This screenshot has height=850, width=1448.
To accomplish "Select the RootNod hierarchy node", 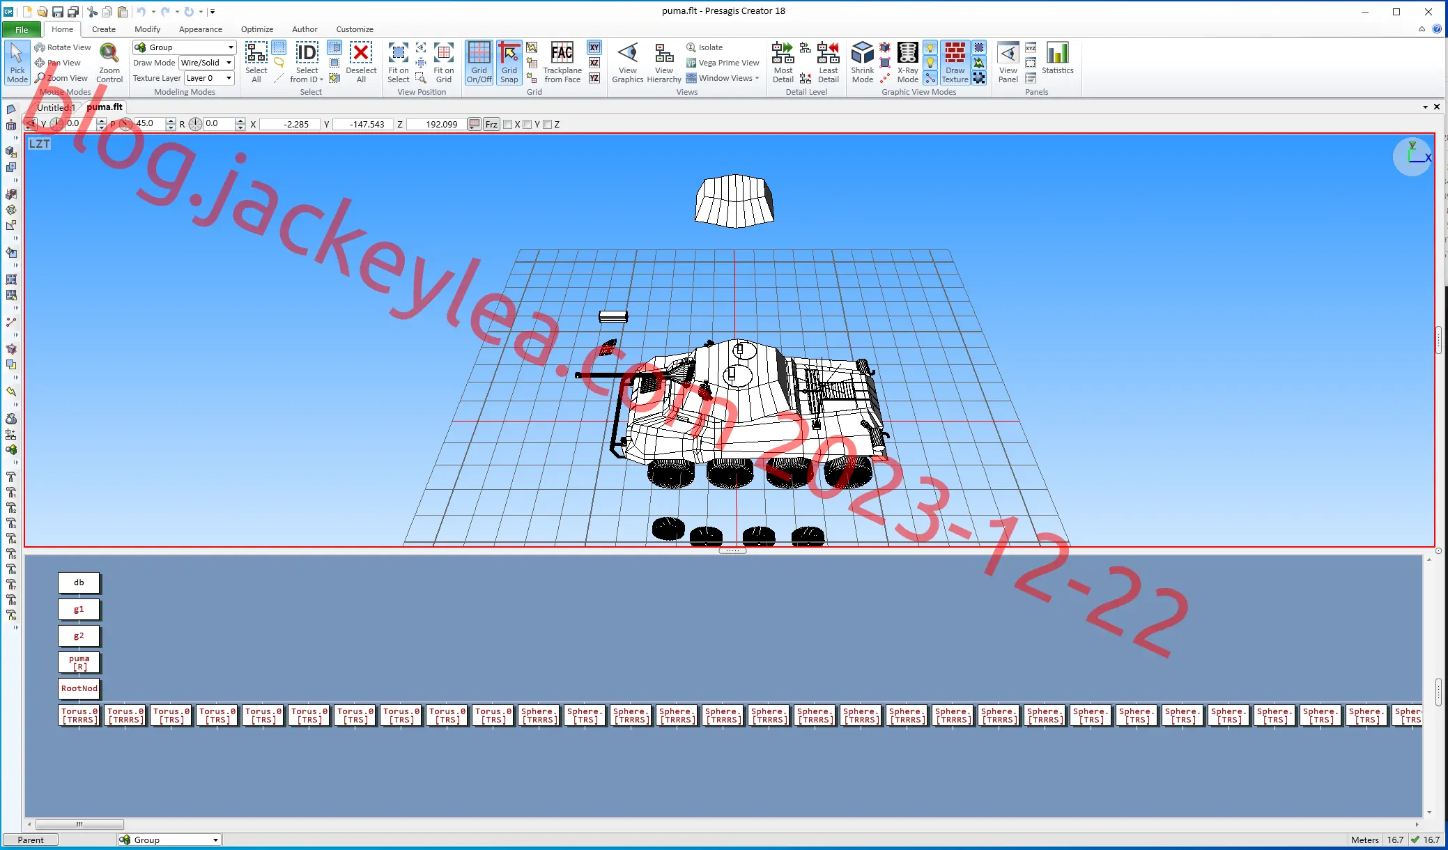I will [79, 688].
